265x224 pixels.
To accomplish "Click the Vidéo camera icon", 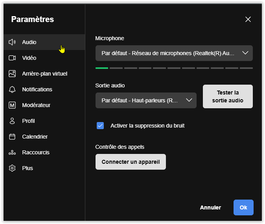I will point(12,58).
